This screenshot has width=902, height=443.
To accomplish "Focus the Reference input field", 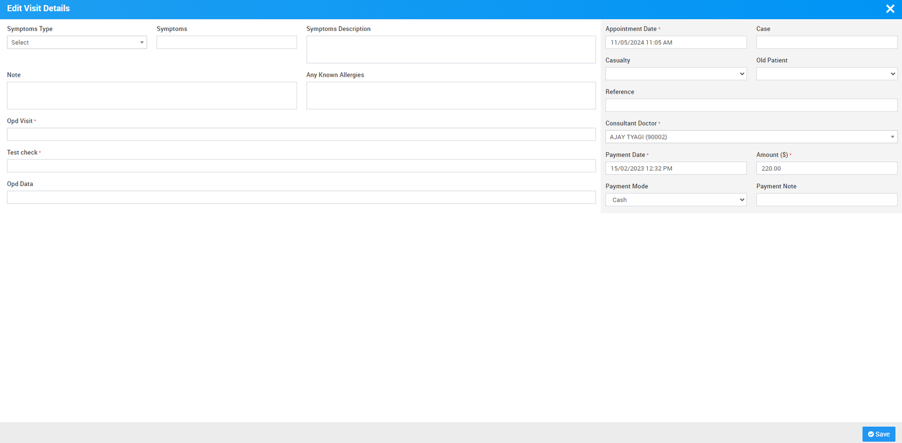I will click(751, 105).
